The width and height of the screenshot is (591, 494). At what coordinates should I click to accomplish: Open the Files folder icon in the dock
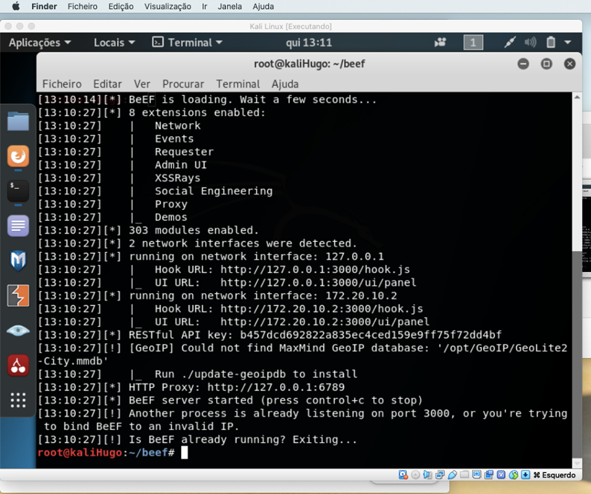click(18, 121)
